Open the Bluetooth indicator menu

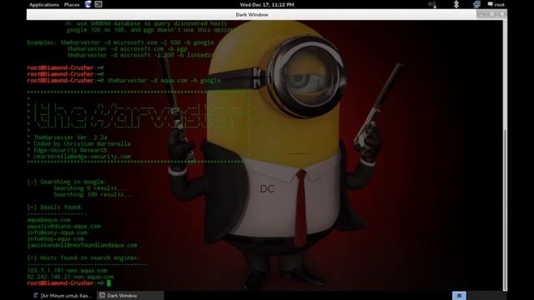456,4
